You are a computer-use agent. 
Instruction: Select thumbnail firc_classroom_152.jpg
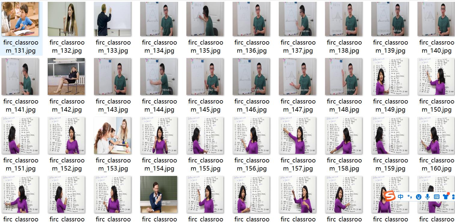click(x=66, y=136)
